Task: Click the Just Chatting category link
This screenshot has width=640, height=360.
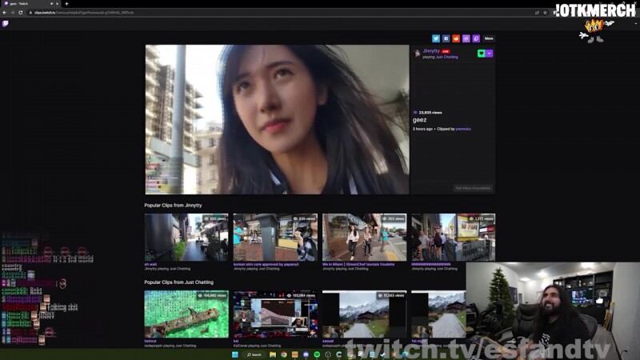Action: pos(446,57)
